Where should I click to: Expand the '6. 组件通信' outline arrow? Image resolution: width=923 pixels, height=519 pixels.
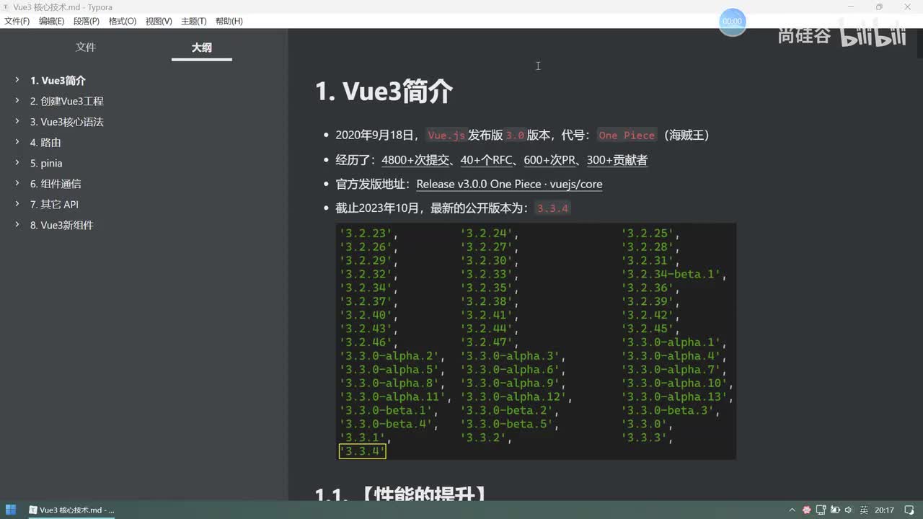17,183
